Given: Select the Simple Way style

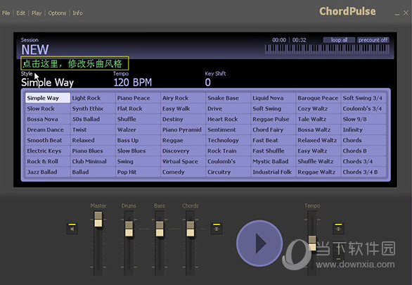Looking at the screenshot, I should pyautogui.click(x=48, y=98).
